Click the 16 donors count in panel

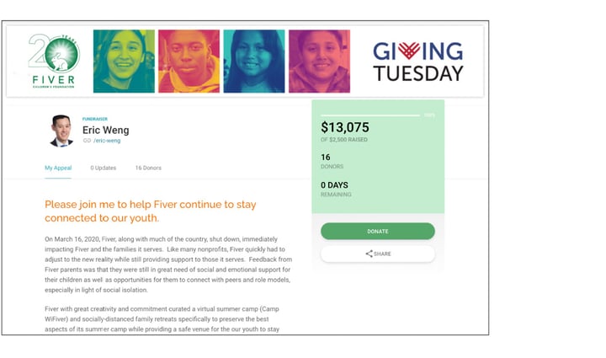tap(326, 157)
